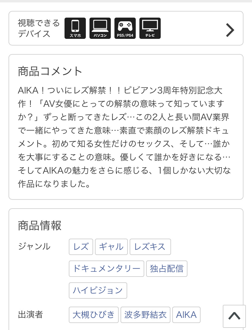Tap the product comment description text

124,137
